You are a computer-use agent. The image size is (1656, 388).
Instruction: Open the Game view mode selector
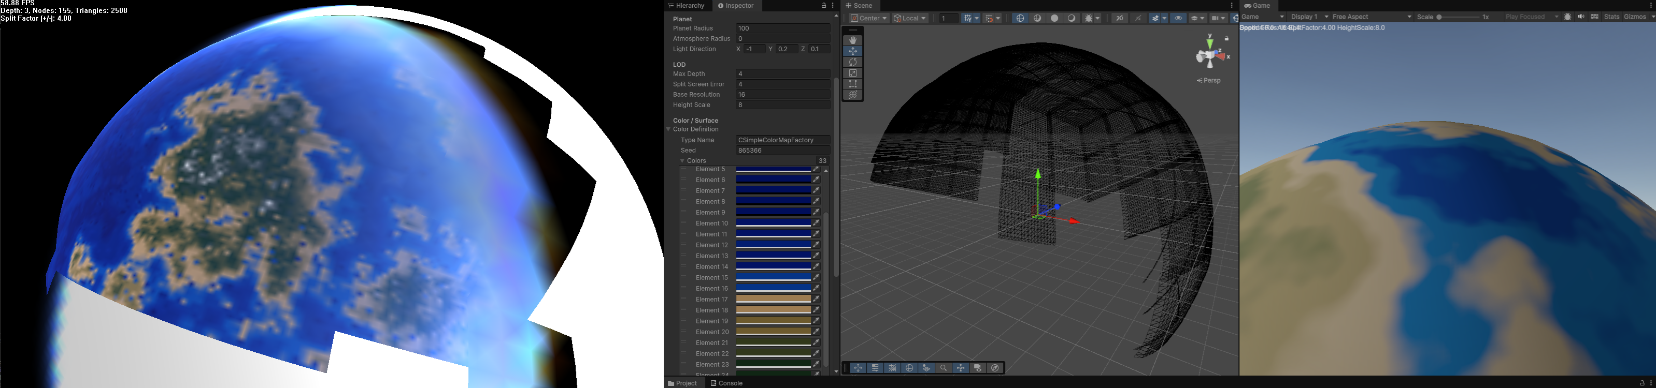click(1263, 17)
